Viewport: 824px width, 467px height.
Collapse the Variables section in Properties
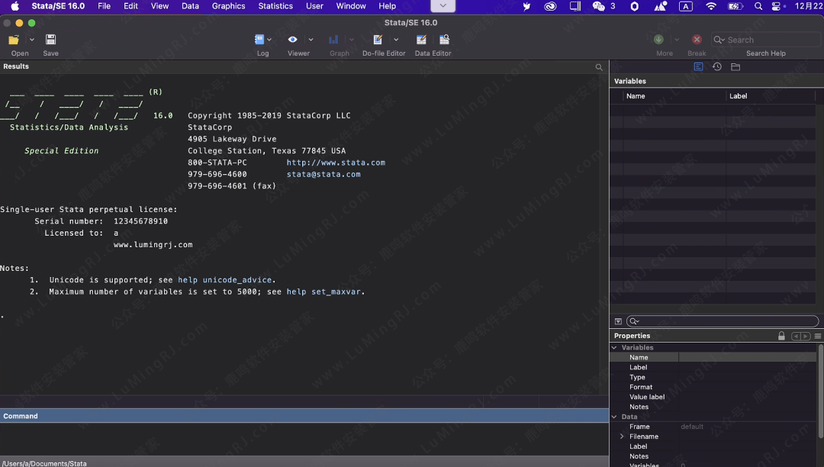[614, 348]
